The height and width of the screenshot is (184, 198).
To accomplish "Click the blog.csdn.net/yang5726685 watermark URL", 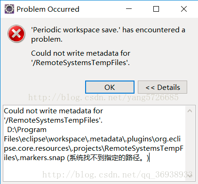I will [103, 97].
